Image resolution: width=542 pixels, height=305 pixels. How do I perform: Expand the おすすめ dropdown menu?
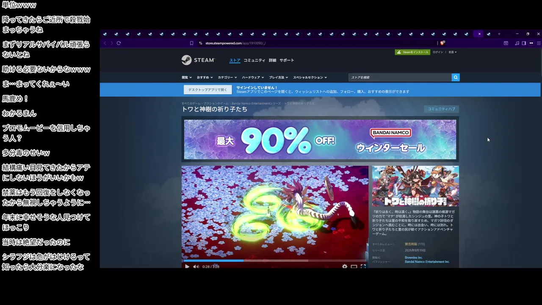205,78
